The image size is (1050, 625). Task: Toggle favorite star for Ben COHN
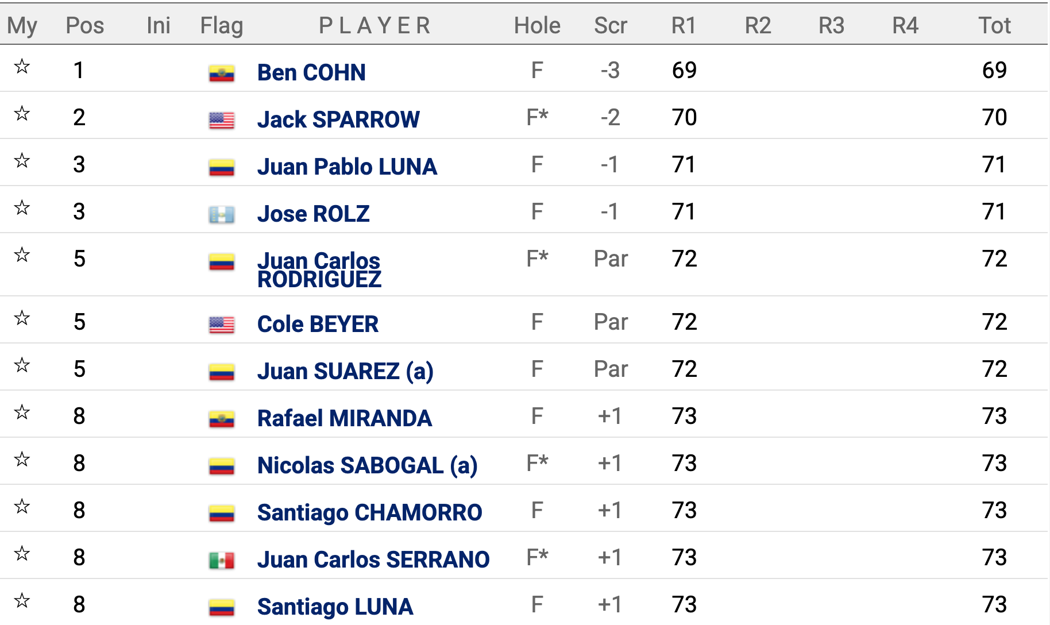[22, 67]
